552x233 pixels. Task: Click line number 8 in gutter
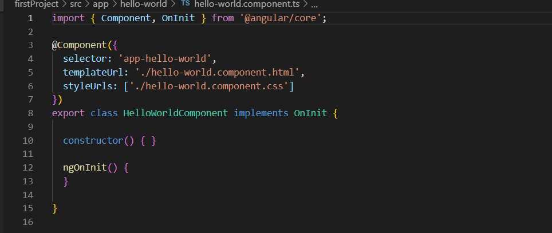(x=30, y=113)
